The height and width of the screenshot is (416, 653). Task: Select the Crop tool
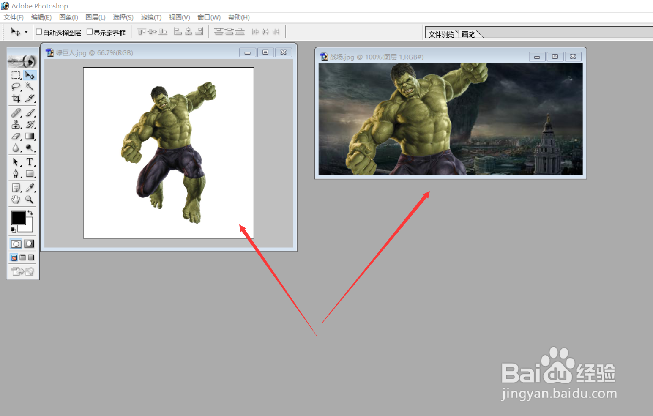(x=16, y=99)
